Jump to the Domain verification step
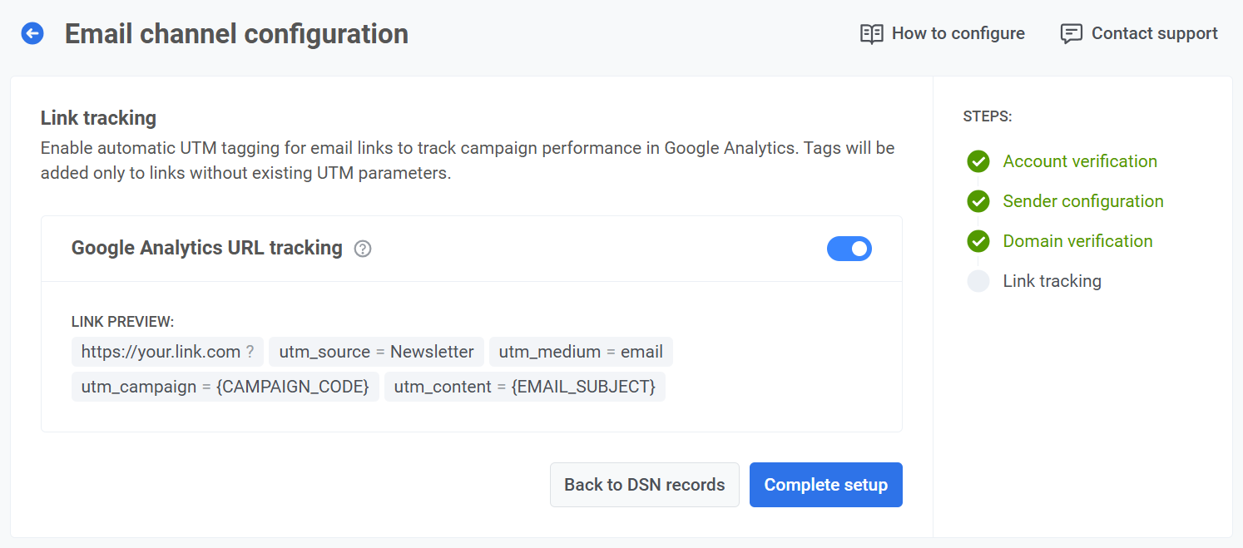The height and width of the screenshot is (548, 1243). (1077, 241)
